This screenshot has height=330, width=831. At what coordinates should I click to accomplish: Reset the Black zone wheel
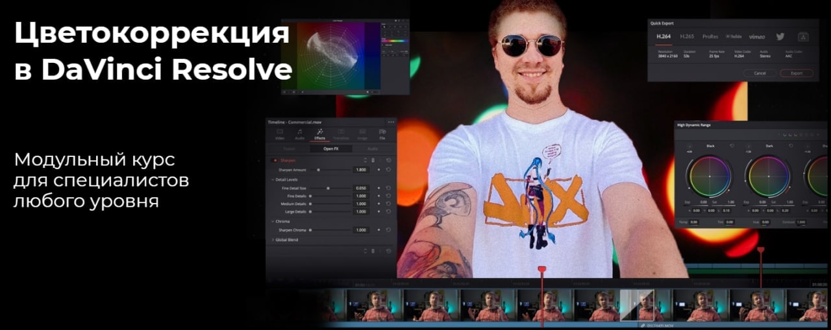pyautogui.click(x=731, y=146)
